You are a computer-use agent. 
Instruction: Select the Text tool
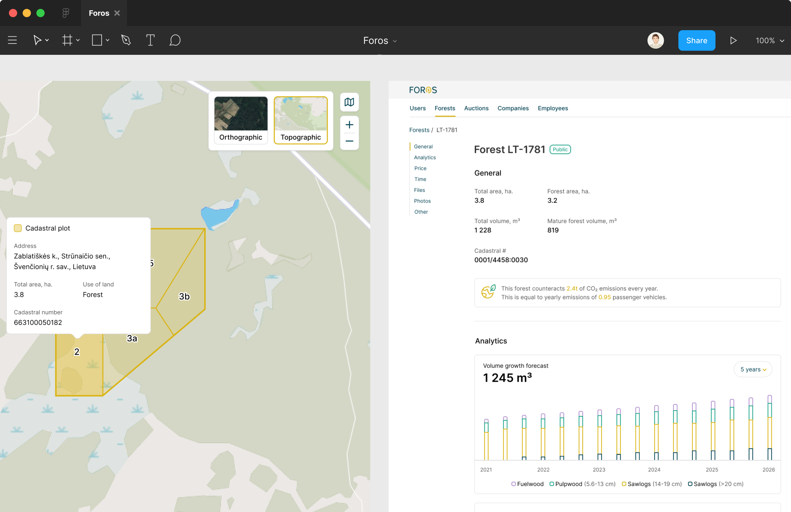pyautogui.click(x=150, y=40)
